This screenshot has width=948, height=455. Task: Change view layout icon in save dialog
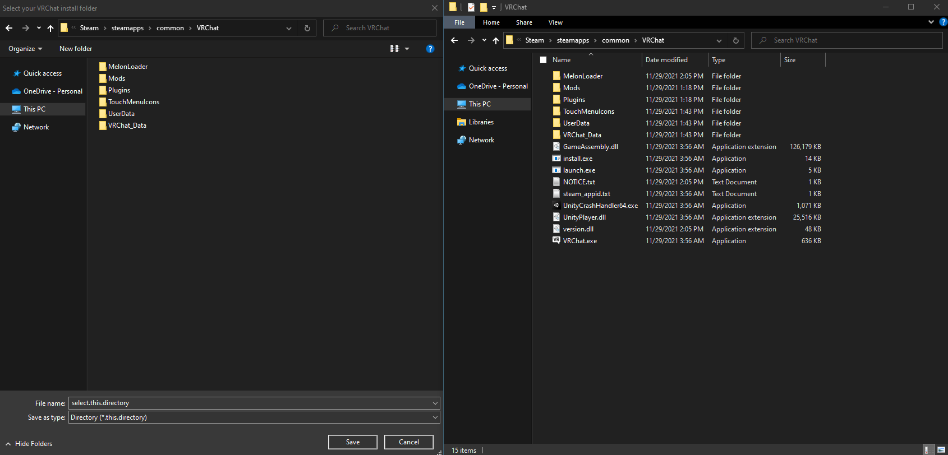coord(394,49)
